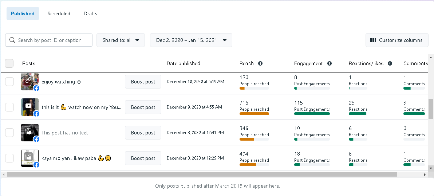Click the scroll down arrow on vertical scrollbar
Screen dimensions: 434x196
point(431,168)
